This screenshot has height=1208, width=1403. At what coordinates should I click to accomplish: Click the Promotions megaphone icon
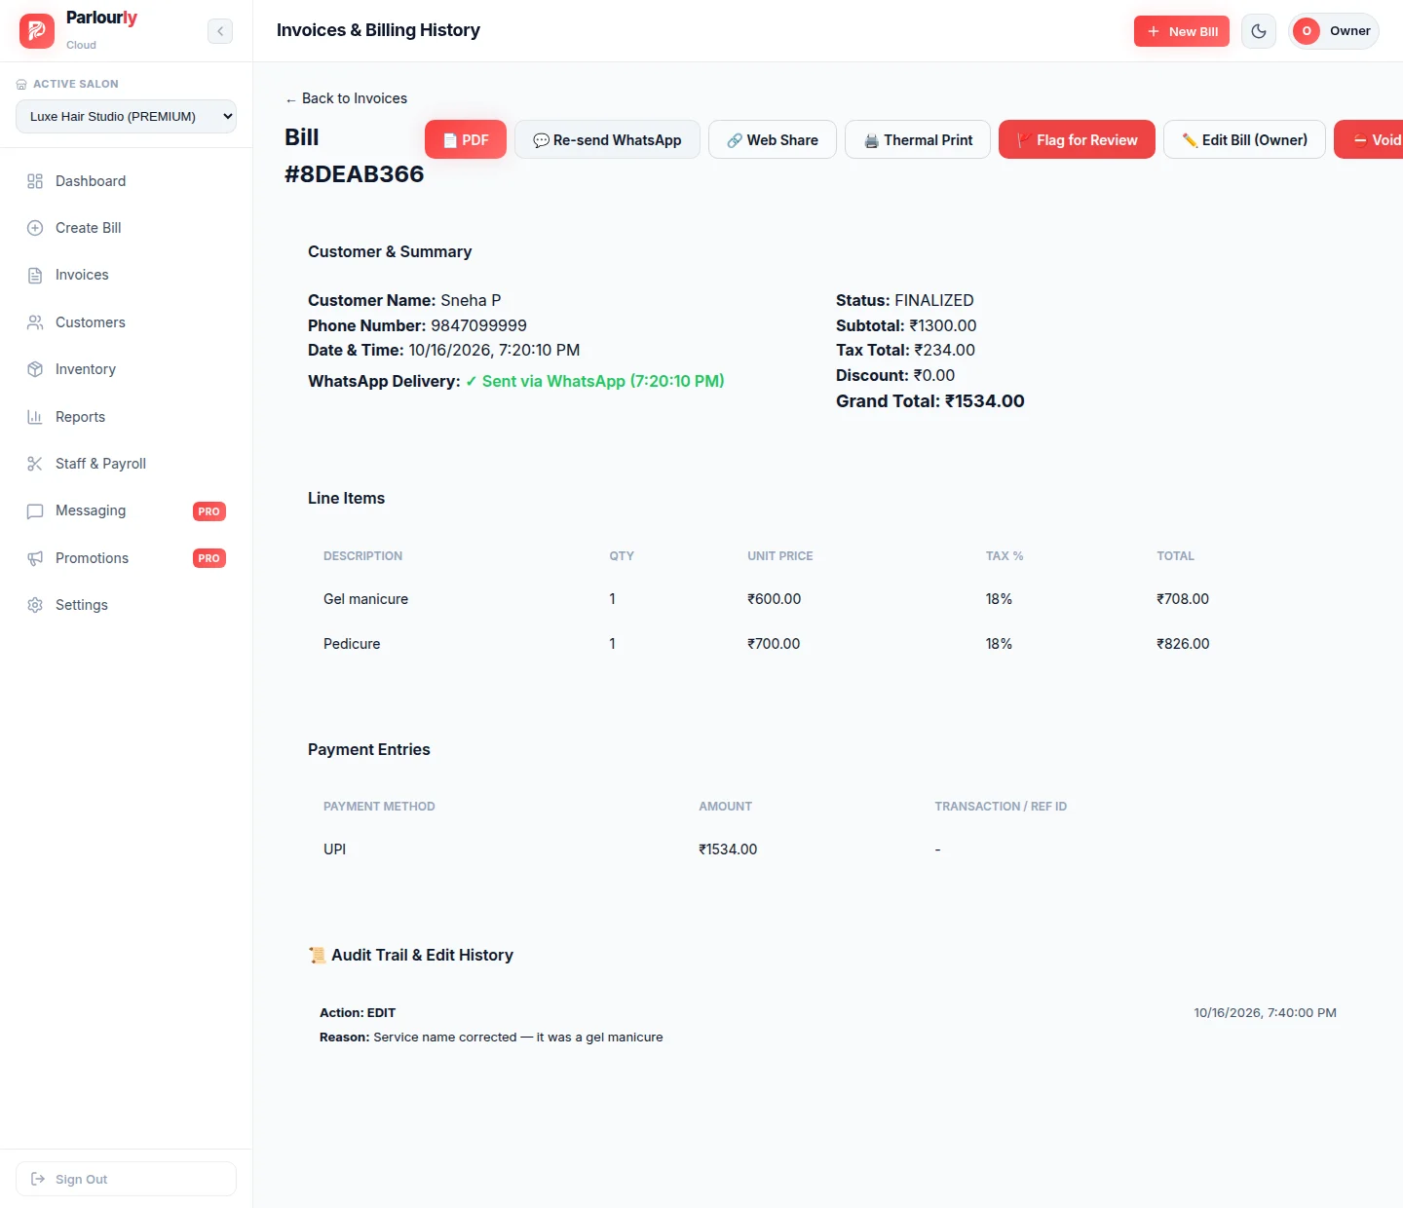tap(35, 558)
